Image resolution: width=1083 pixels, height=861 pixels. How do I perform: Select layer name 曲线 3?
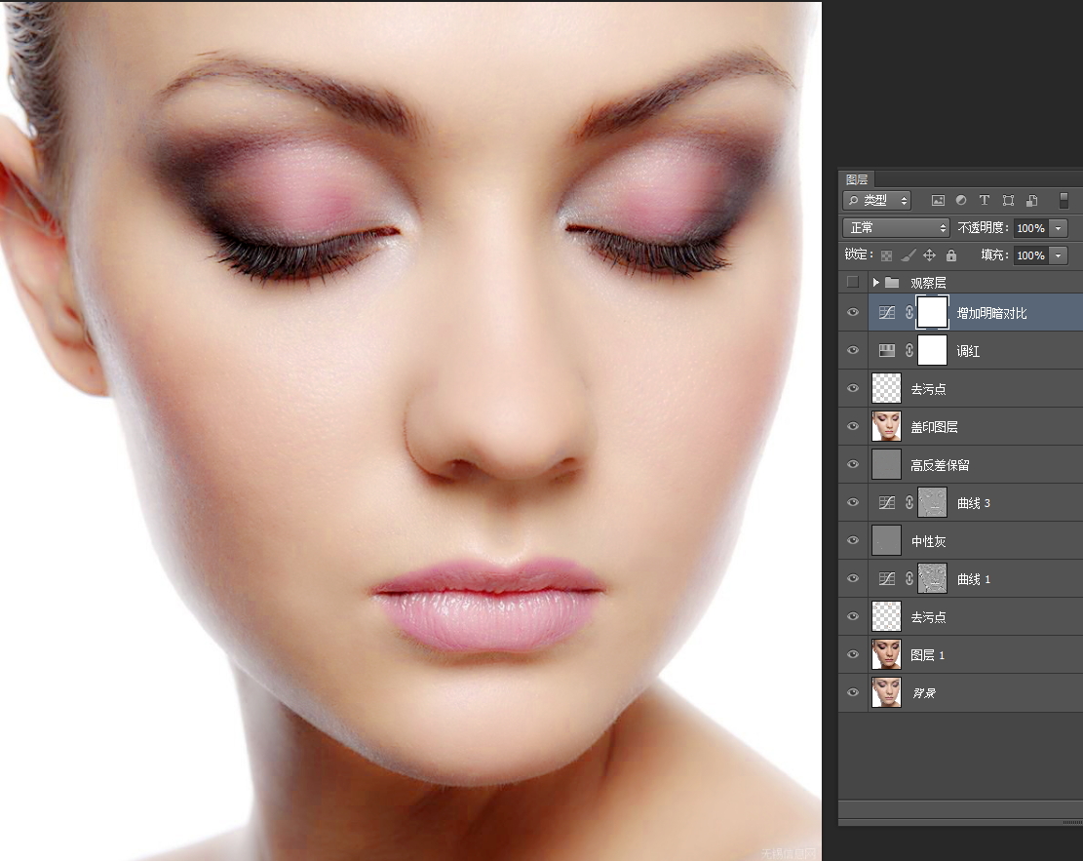tap(974, 503)
